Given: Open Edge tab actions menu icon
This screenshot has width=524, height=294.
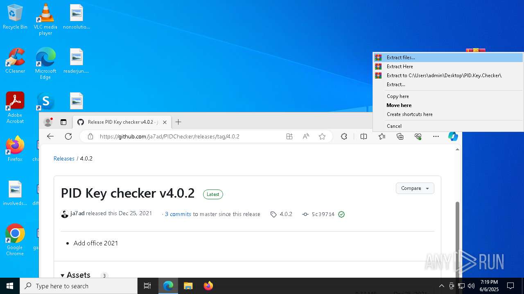Looking at the screenshot, I should [63, 122].
